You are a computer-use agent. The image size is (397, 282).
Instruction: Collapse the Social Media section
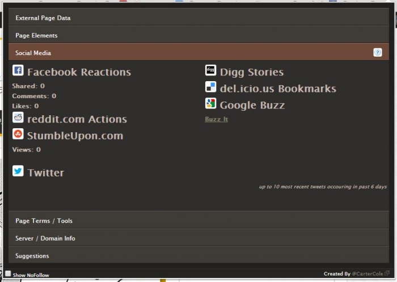(x=198, y=52)
